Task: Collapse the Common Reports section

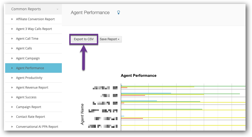Action: [33, 9]
